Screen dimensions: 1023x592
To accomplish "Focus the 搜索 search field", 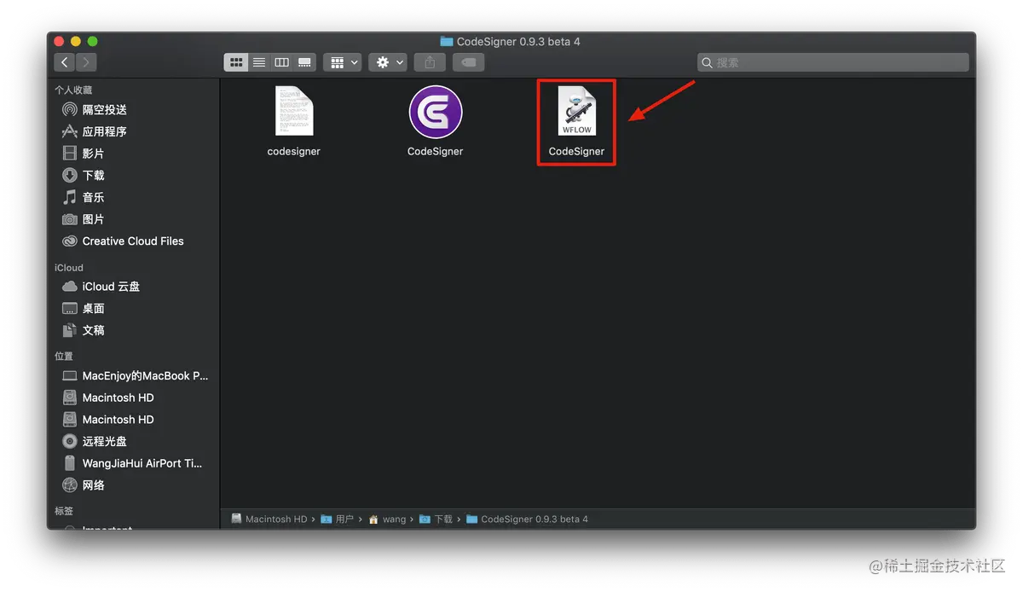I will (x=833, y=62).
